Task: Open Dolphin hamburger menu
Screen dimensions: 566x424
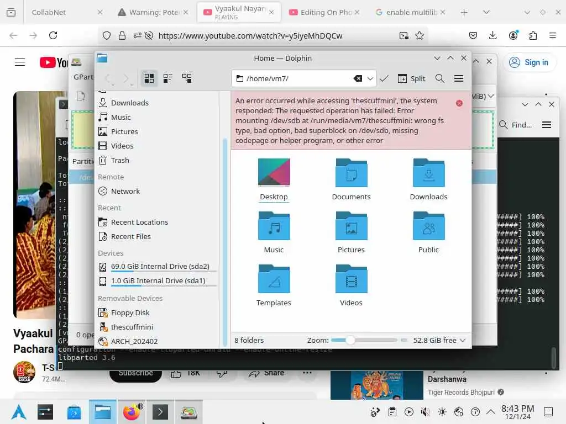Action: 458,78
